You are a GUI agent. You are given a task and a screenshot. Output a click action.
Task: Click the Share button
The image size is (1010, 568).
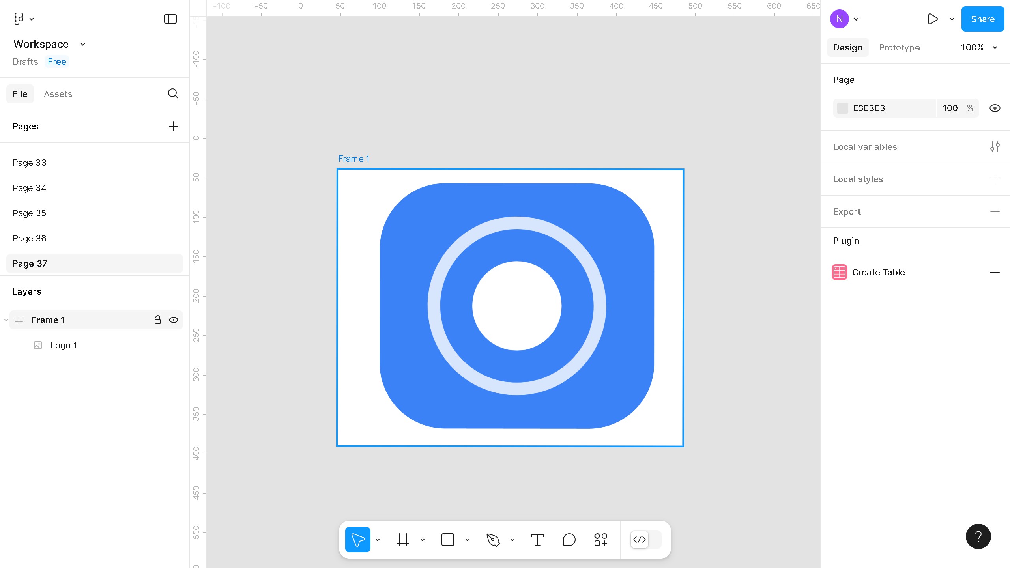tap(982, 19)
